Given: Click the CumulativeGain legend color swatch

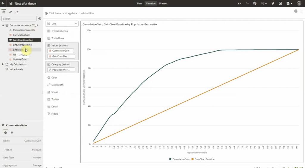Looking at the screenshot, I should 170,159.
